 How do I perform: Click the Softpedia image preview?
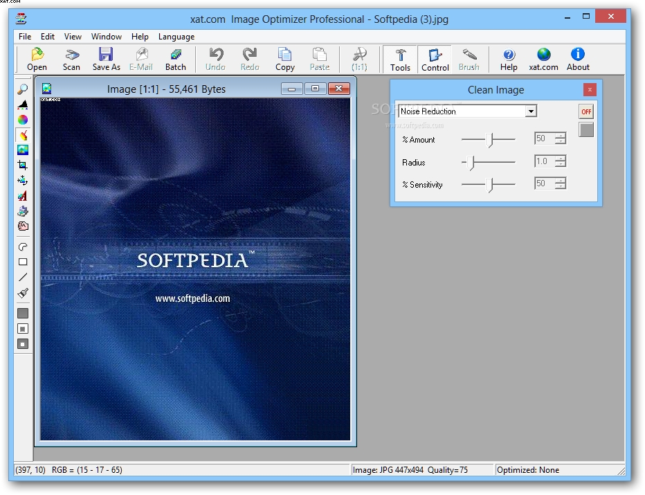195,269
